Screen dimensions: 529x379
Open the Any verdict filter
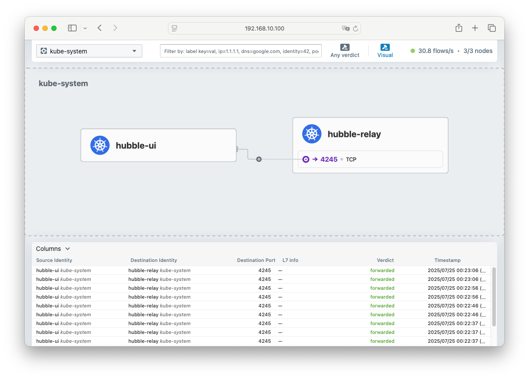pos(345,51)
